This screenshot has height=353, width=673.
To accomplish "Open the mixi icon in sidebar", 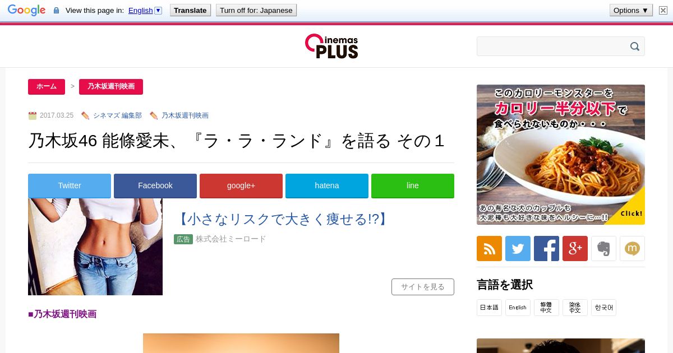I will point(632,248).
